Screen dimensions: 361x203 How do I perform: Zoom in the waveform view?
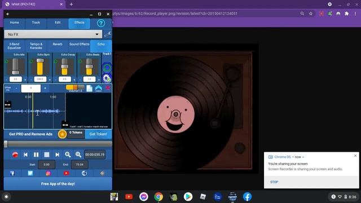pyautogui.click(x=78, y=155)
